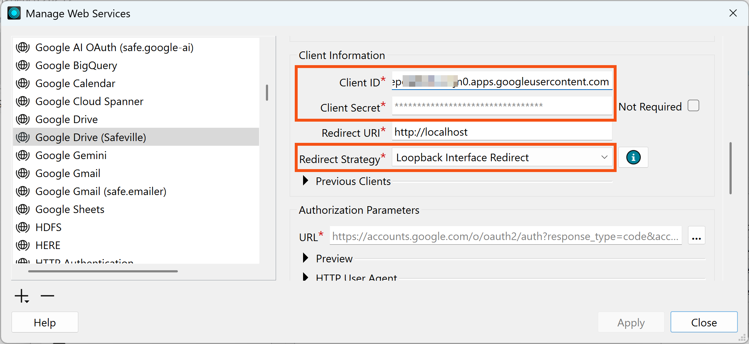Image resolution: width=749 pixels, height=344 pixels.
Task: Select the HERE web service
Action: 48,245
